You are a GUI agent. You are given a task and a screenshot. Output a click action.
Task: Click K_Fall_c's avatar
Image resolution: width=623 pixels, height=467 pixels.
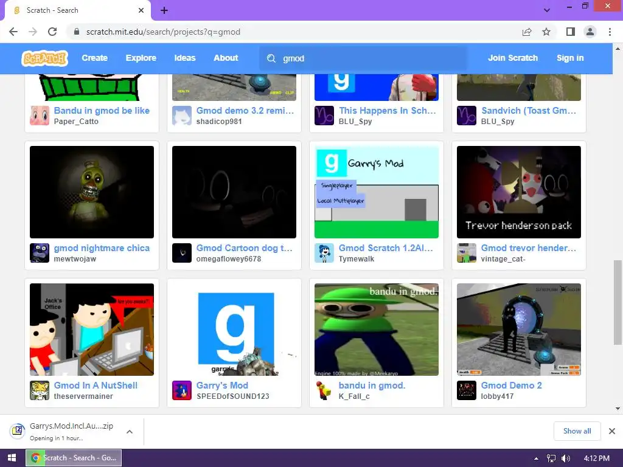[x=324, y=390]
